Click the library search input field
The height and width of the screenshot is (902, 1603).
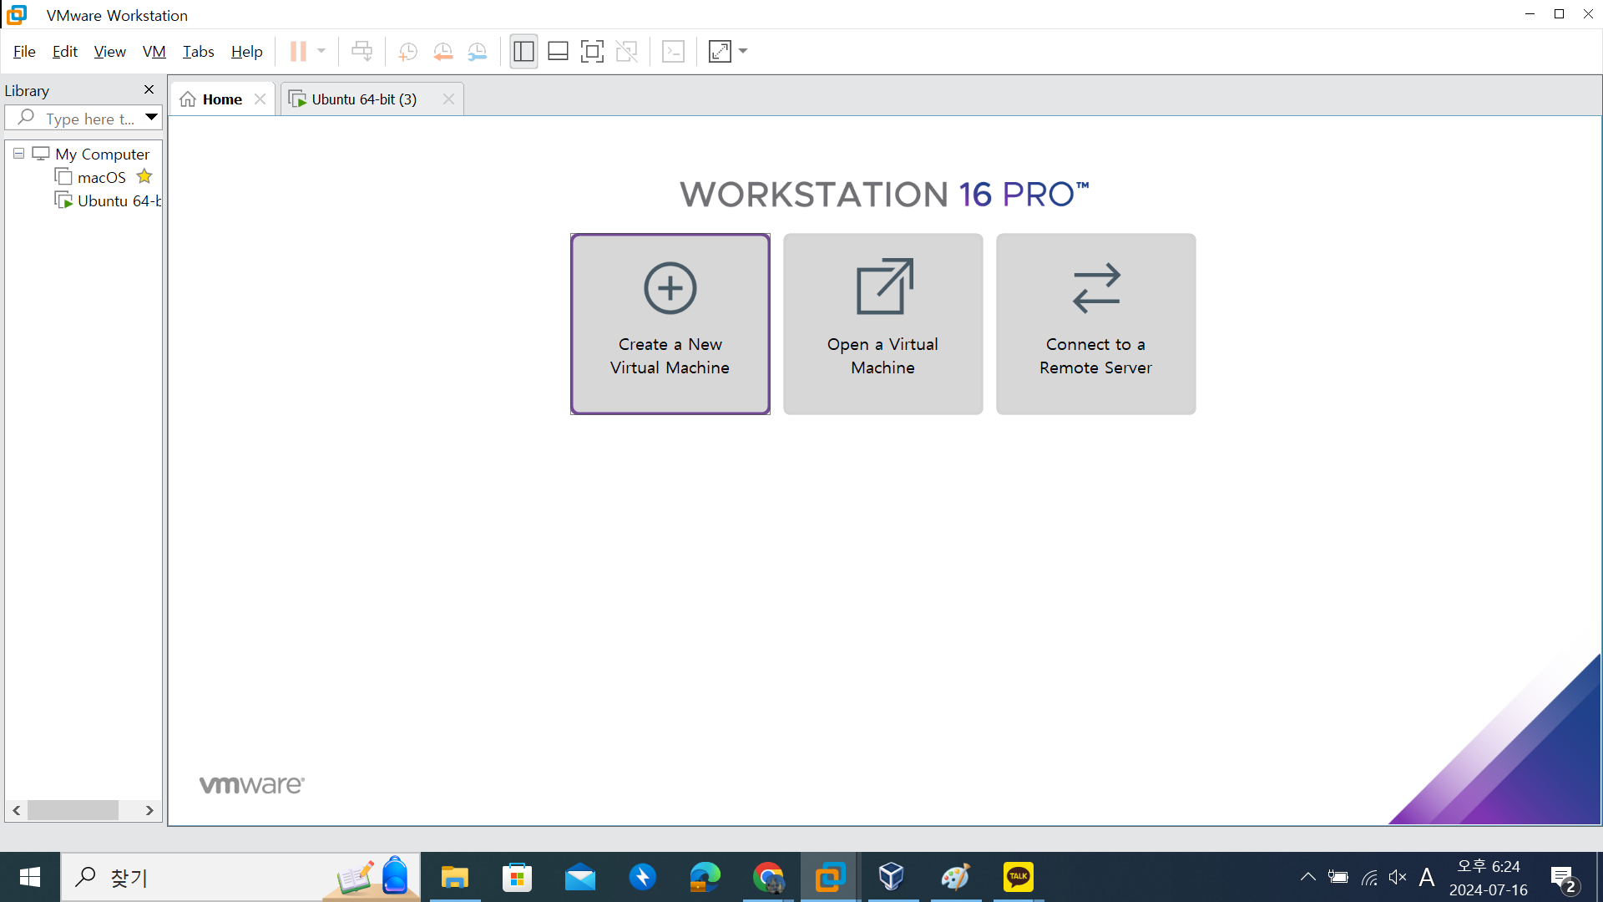pos(88,119)
